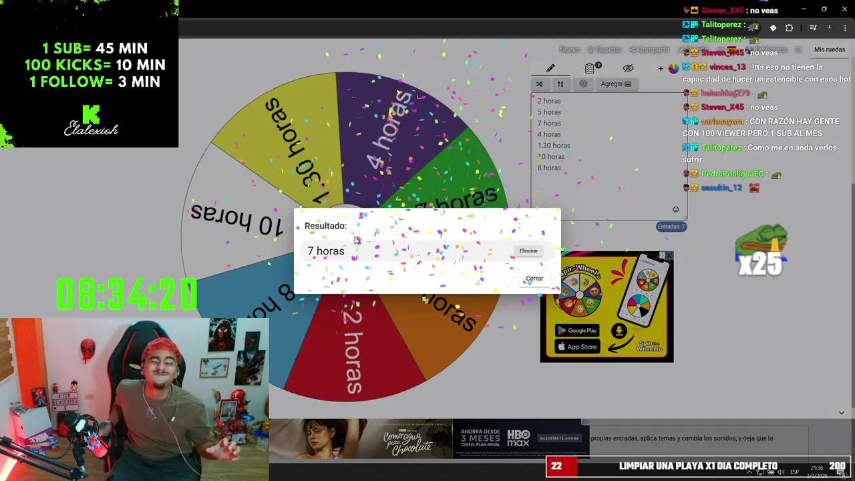
Task: Click Suscríbete Ahora on HBO Max banner
Action: (558, 438)
